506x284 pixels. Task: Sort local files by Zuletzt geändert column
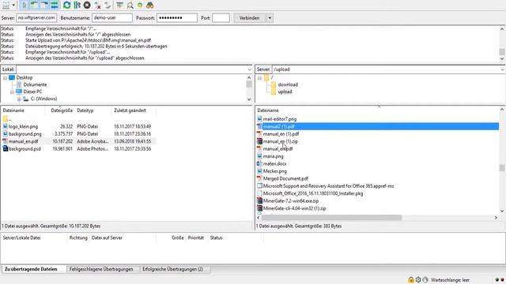pos(130,110)
